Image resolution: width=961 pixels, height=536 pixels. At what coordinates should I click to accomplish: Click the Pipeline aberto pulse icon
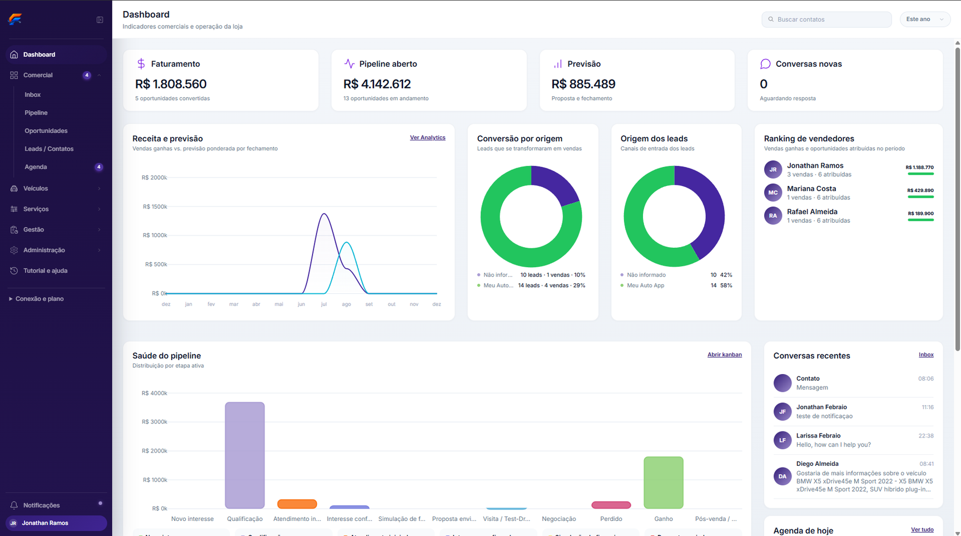(x=349, y=63)
